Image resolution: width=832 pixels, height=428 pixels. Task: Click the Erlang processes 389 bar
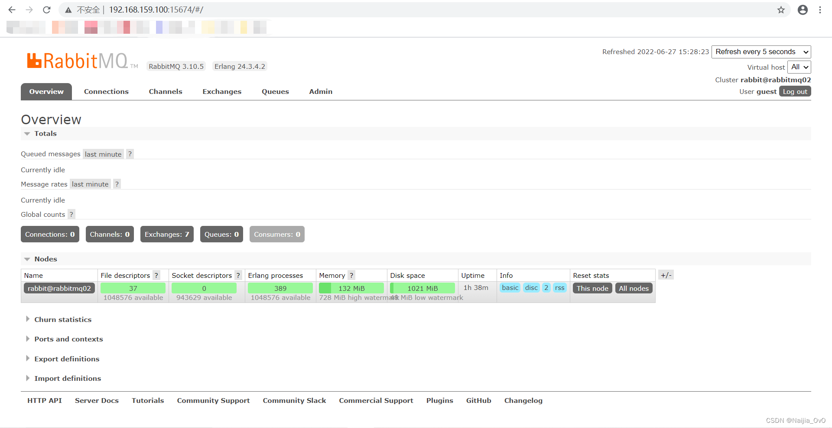[280, 288]
